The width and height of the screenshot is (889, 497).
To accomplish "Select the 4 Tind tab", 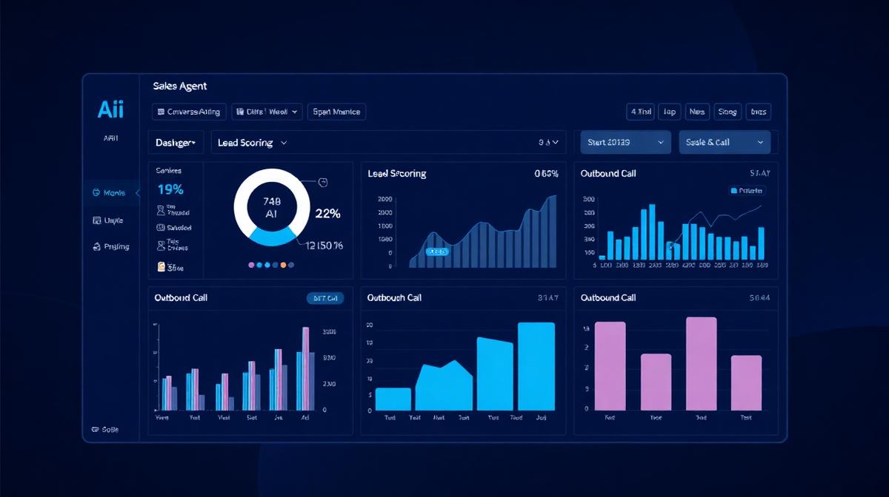I will coord(641,112).
